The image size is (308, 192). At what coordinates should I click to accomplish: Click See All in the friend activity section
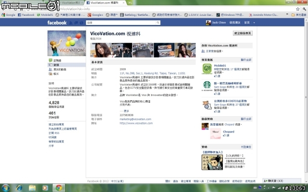pyautogui.click(x=246, y=119)
